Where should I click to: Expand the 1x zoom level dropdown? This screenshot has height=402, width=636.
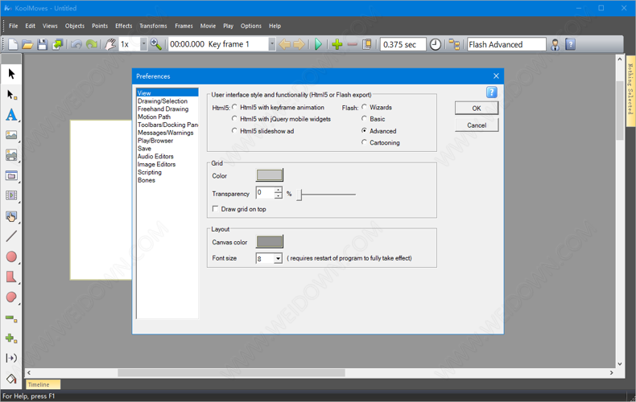(144, 45)
